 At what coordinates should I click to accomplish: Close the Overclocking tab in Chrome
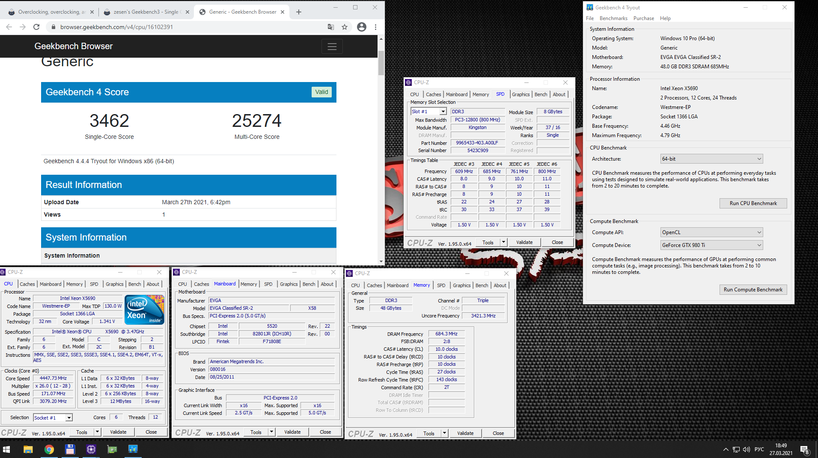tap(92, 12)
